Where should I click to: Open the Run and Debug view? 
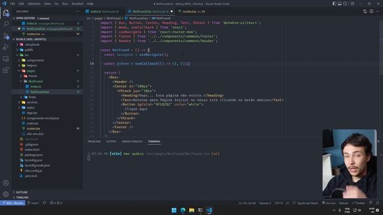[x=6, y=47]
